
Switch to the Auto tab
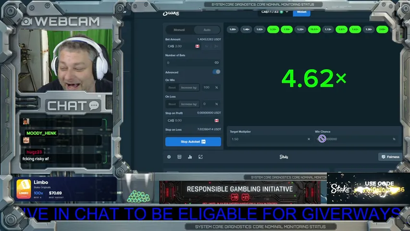pyautogui.click(x=207, y=30)
